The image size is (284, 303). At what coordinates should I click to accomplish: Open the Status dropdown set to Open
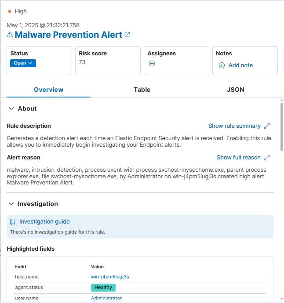pos(23,63)
